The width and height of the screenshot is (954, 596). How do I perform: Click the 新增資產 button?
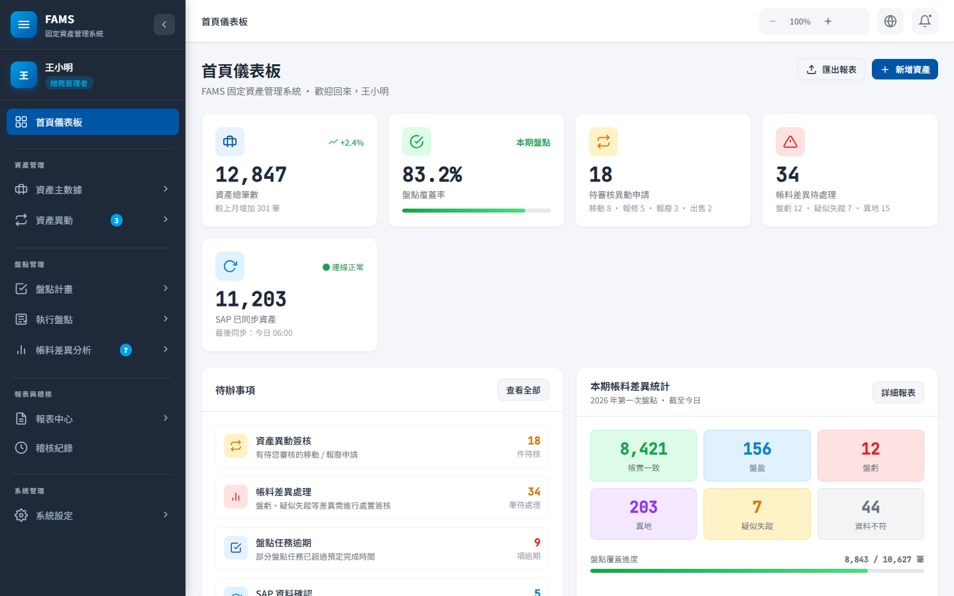pos(904,69)
